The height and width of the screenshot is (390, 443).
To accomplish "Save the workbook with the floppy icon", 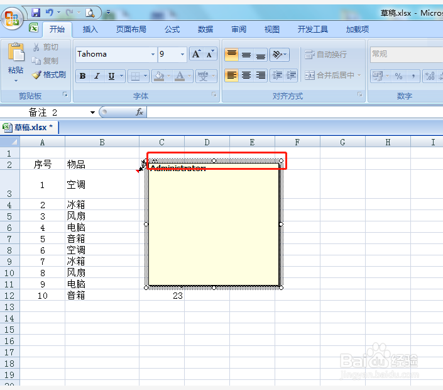I will point(36,13).
